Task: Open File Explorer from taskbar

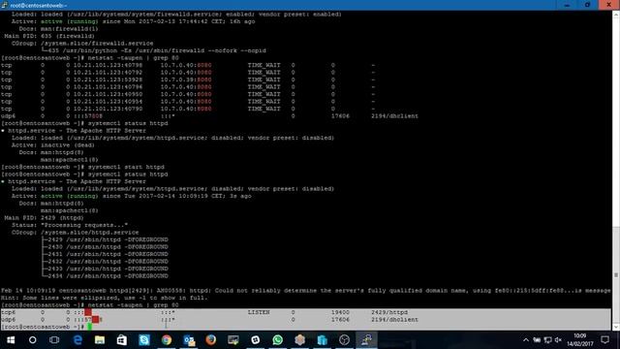Action: tap(100, 340)
